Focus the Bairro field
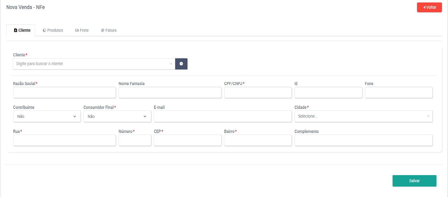Image resolution: width=448 pixels, height=197 pixels. (258, 140)
